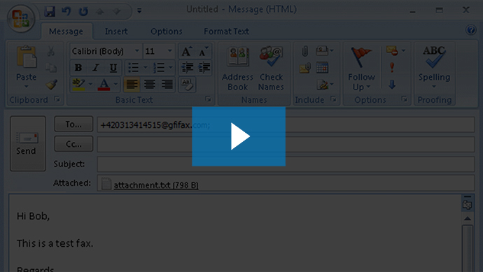Image resolution: width=483 pixels, height=272 pixels.
Task: Activate the Format Painter
Action: [51, 85]
